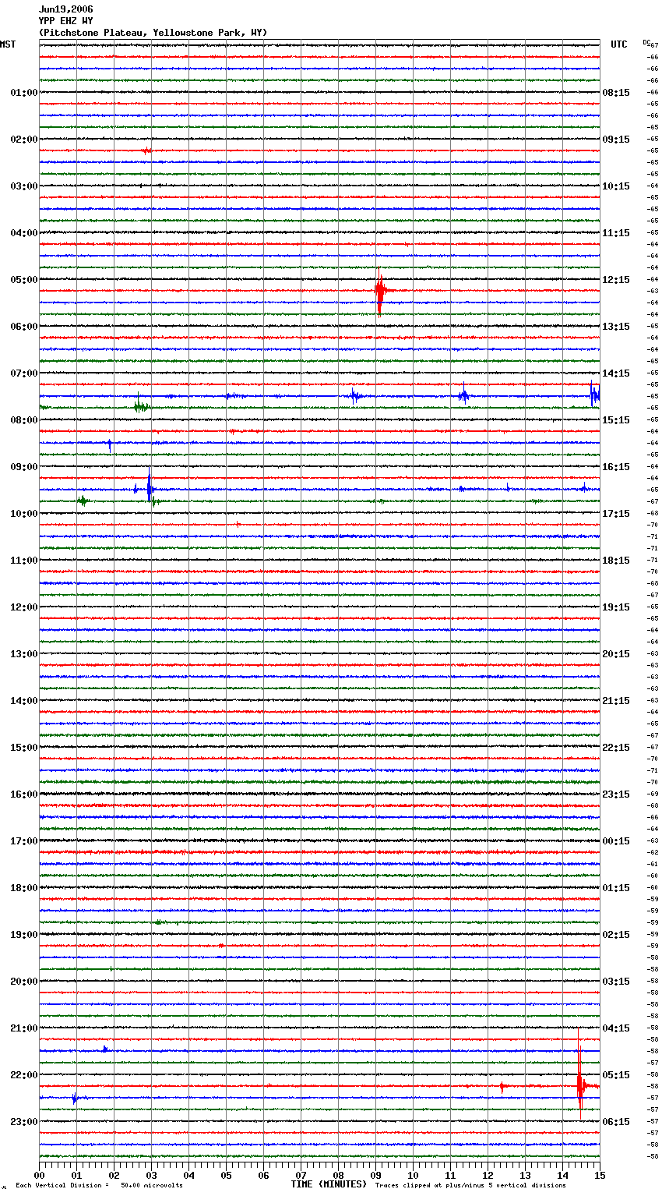Pick the 14:15 UTC time label
This screenshot has height=1196, width=662.
[x=616, y=373]
